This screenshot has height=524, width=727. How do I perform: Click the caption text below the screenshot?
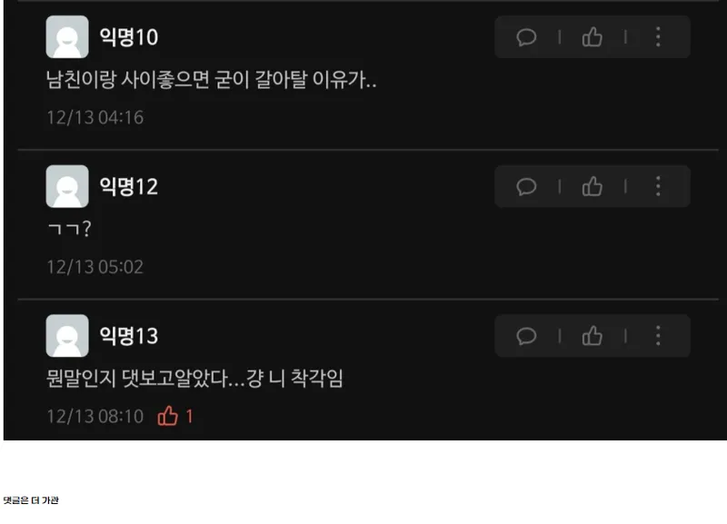coord(31,500)
